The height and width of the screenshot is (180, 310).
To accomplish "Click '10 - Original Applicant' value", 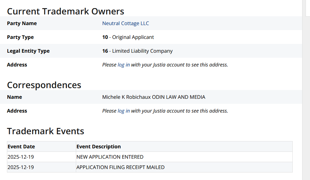I will 128,37.
